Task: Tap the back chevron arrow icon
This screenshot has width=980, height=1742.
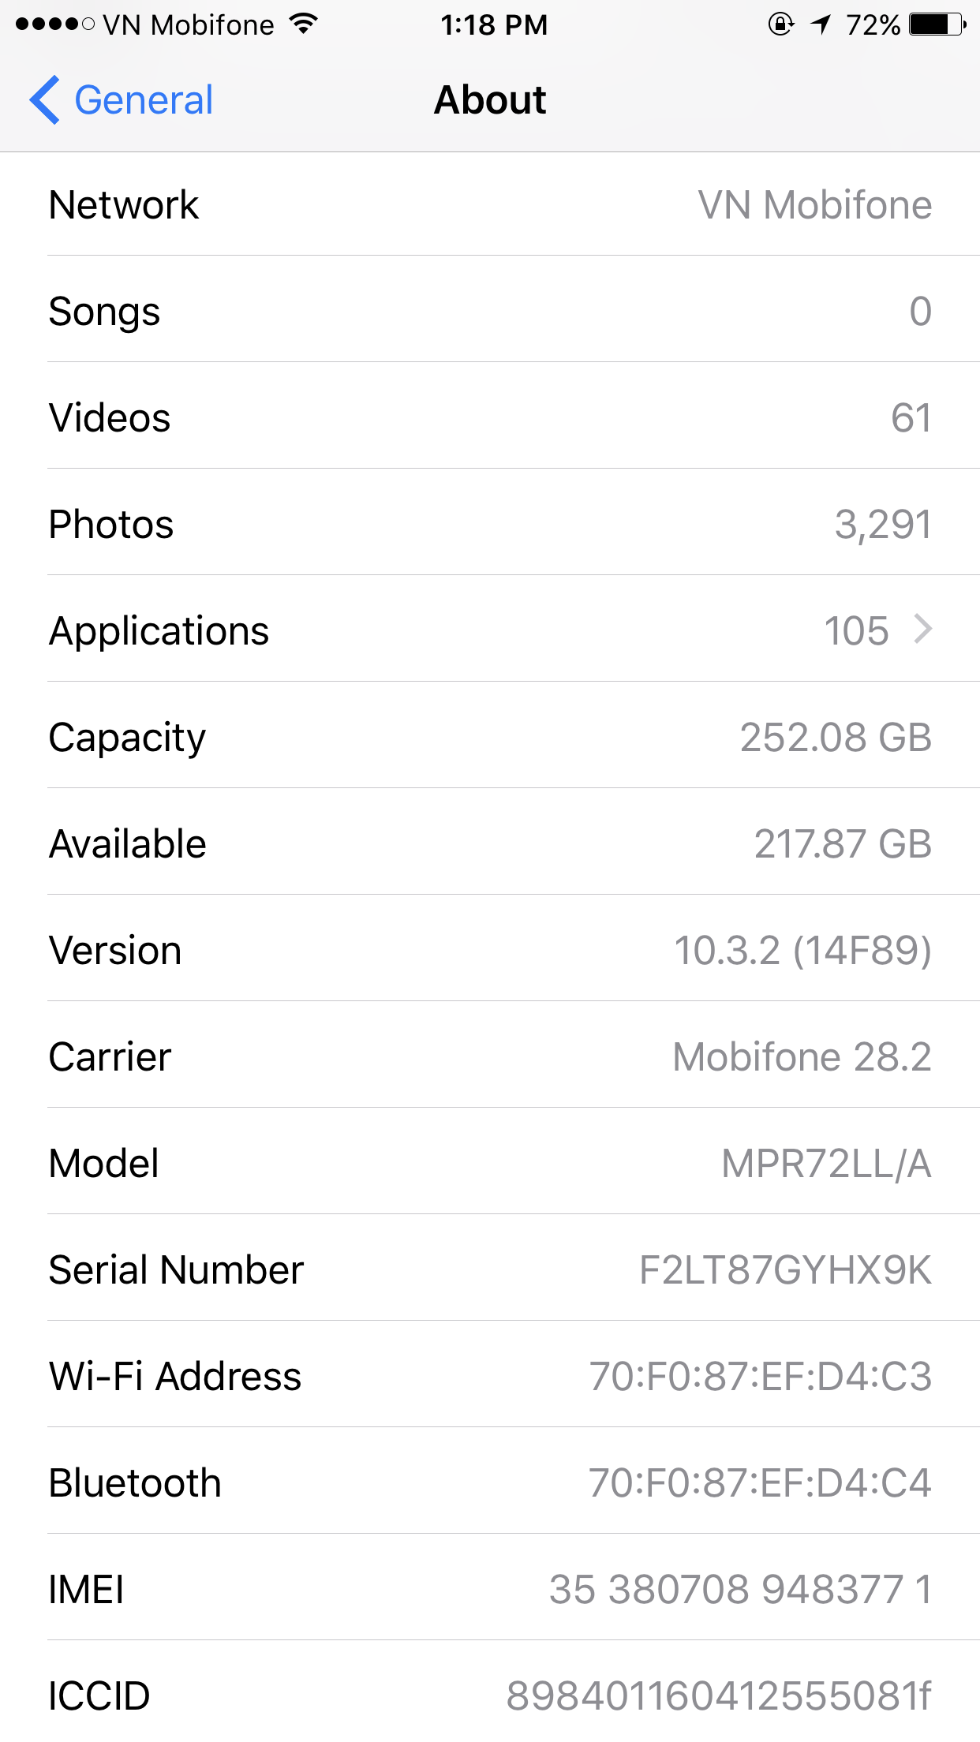Action: click(x=45, y=100)
